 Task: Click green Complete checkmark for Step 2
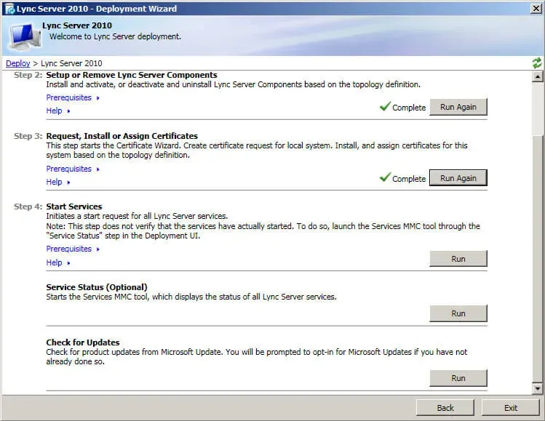(x=385, y=106)
